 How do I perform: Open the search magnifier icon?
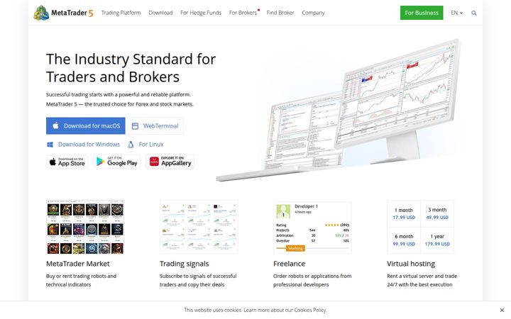coord(474,13)
